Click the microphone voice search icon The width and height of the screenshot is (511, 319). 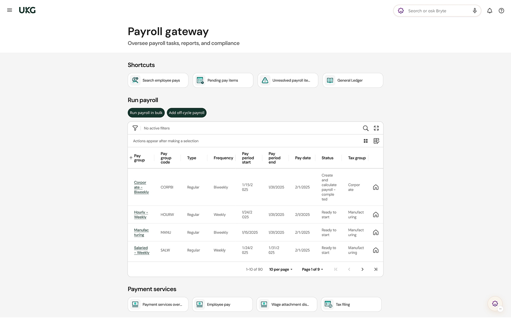[x=475, y=11]
